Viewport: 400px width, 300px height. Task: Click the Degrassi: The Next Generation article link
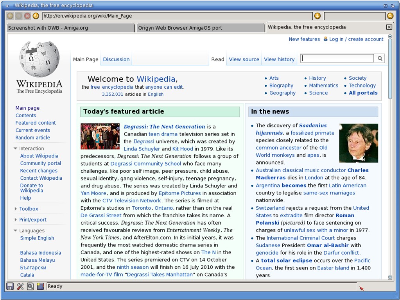164,127
